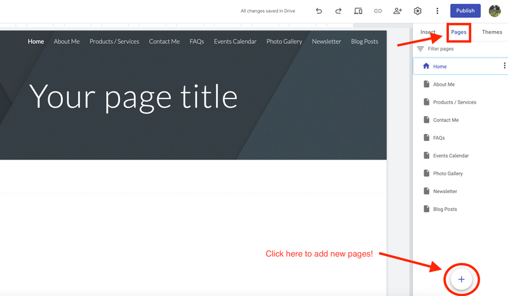Click the copy published link icon
Screen dimensions: 508x296
pos(378,11)
